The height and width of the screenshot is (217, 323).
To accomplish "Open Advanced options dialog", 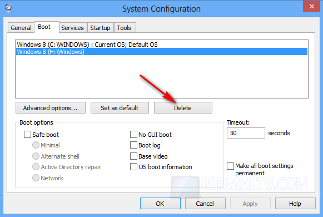I will (51, 108).
